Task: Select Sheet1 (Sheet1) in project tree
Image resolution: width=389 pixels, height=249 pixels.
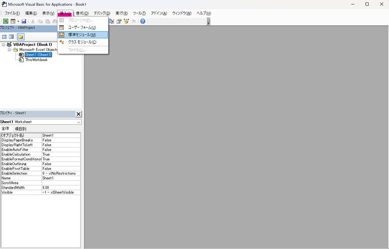Action: (x=38, y=55)
